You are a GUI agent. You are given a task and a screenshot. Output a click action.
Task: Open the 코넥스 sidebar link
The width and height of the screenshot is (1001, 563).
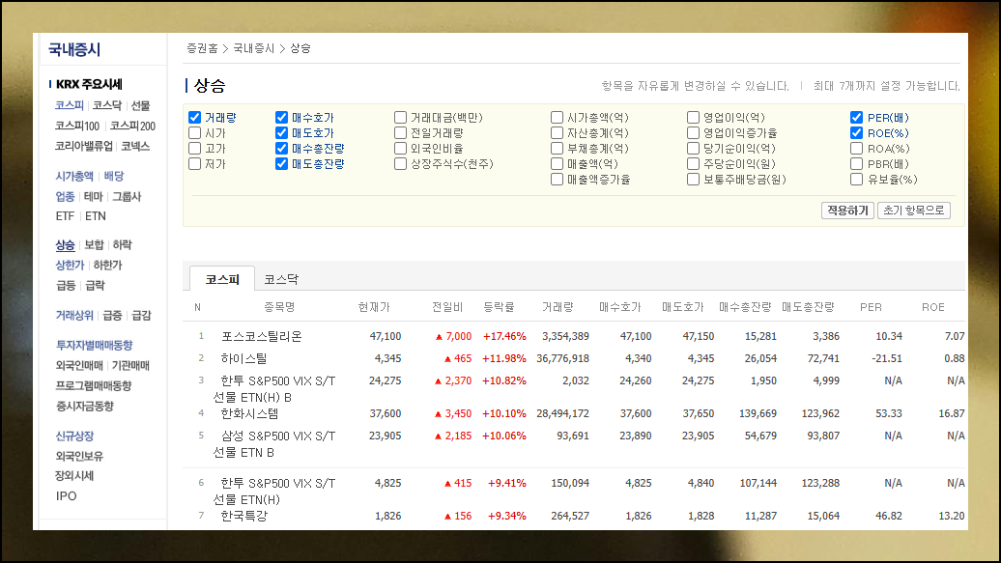tap(135, 146)
